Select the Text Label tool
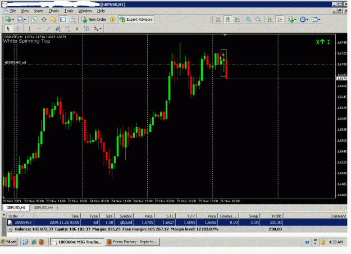Viewport: 351px width, 254px height. coord(86,29)
